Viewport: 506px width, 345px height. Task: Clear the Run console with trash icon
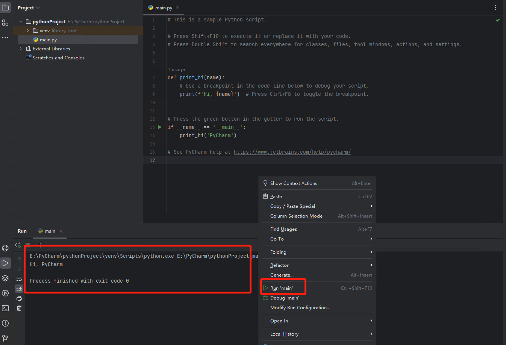click(x=20, y=308)
